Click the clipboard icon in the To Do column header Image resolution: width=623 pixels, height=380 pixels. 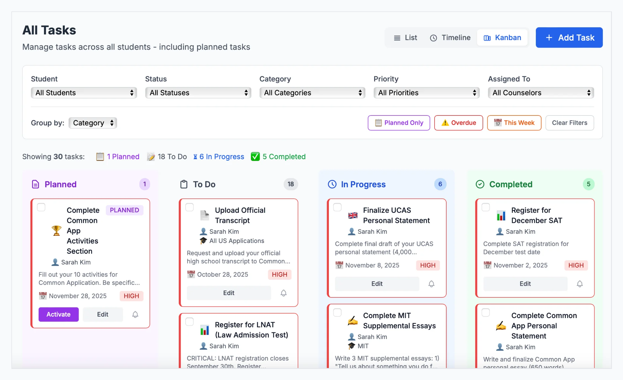(x=184, y=184)
